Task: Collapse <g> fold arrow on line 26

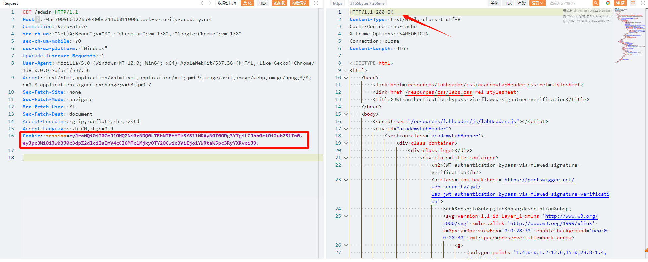Action: [346, 245]
